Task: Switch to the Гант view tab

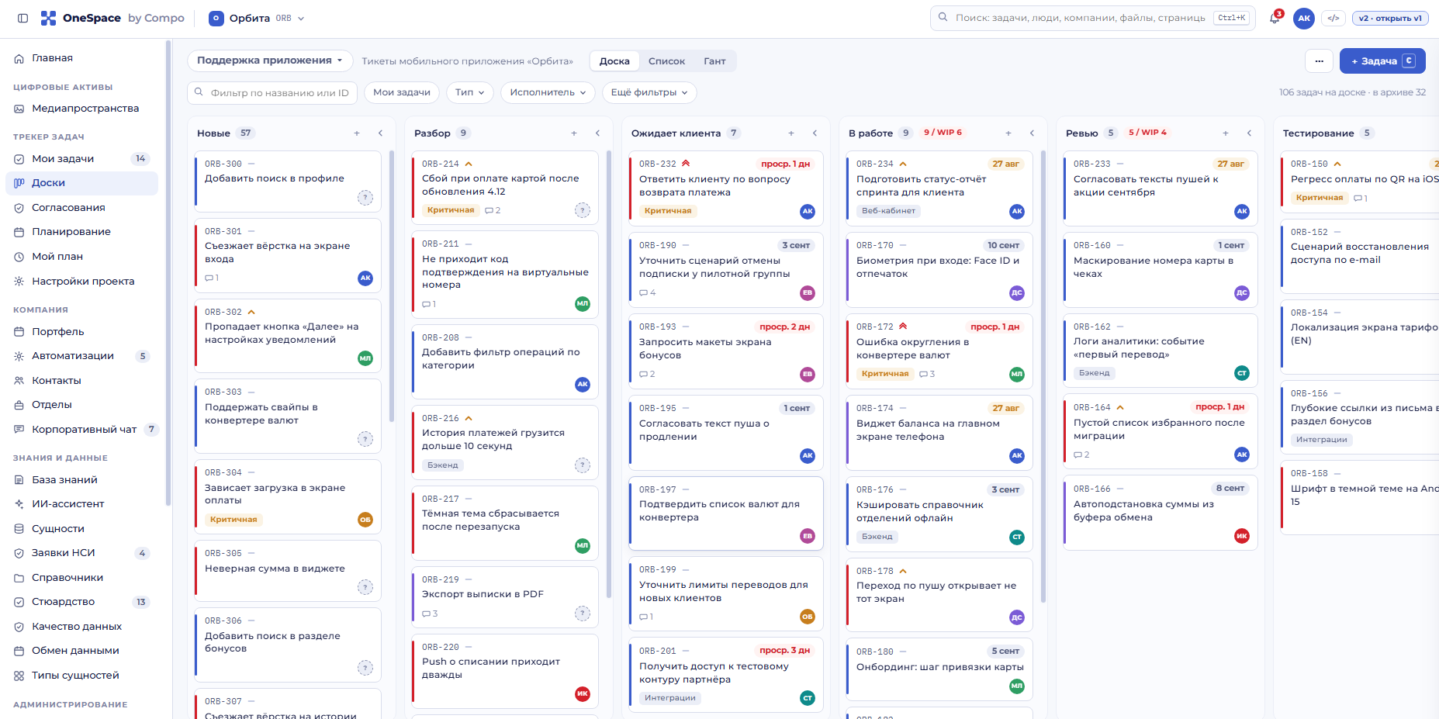Action: point(714,61)
